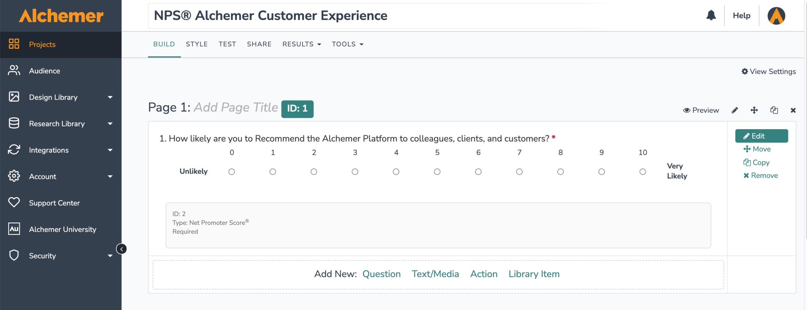Open the Alchemer University sidebar icon
The image size is (807, 310).
14,229
